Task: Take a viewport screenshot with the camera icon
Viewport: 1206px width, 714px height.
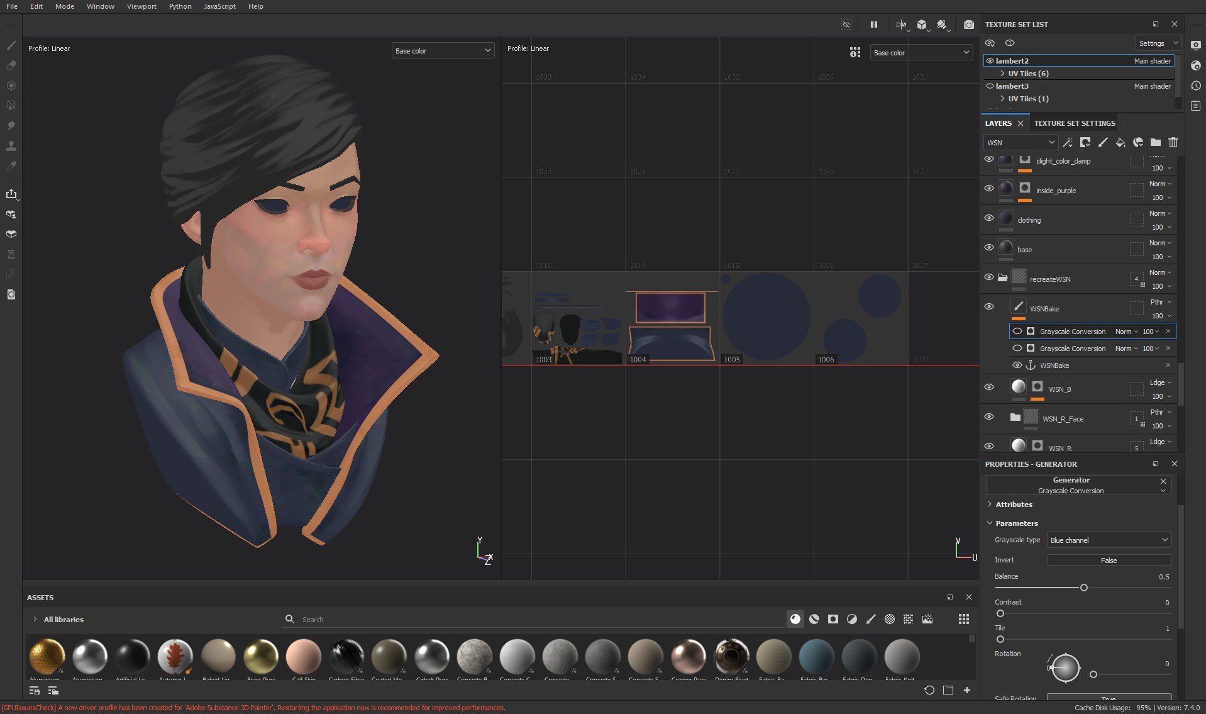Action: [969, 25]
